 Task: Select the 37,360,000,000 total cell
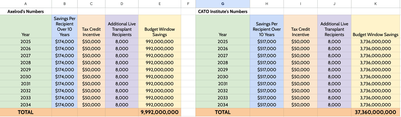coord(376,112)
